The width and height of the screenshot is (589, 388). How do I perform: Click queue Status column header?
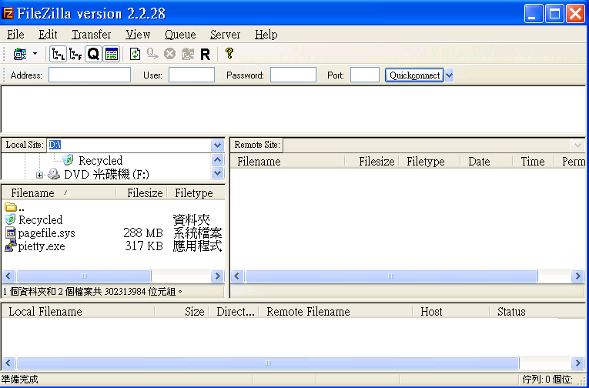(537, 311)
